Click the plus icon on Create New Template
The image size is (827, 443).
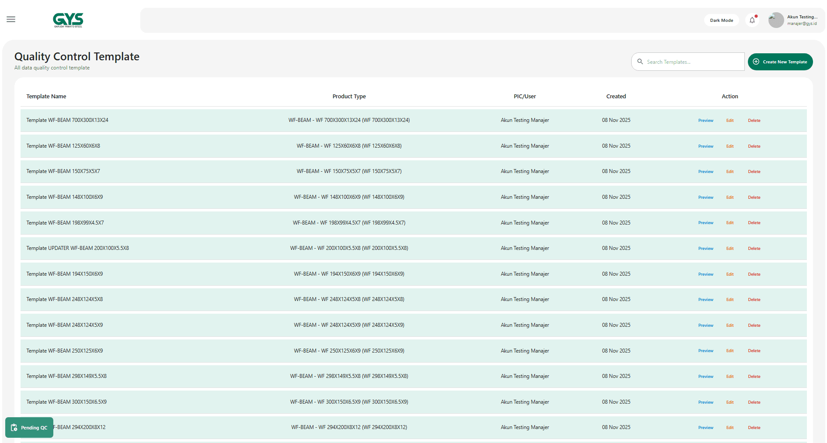coord(756,62)
